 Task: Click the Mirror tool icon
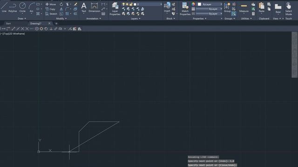[x=61, y=9]
